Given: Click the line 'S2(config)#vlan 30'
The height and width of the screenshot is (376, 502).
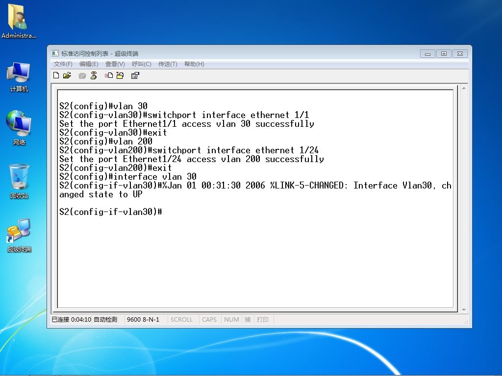Looking at the screenshot, I should 103,106.
